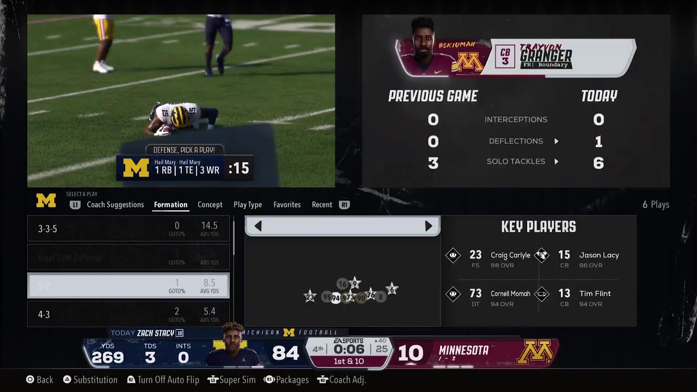The image size is (697, 392).
Task: Open the Play Type tab
Action: 248,205
